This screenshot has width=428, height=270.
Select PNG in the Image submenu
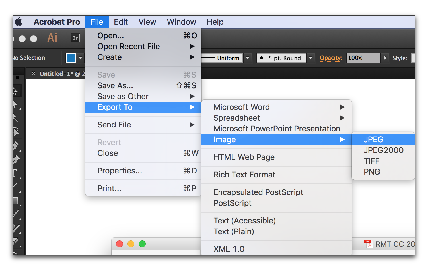tap(372, 172)
